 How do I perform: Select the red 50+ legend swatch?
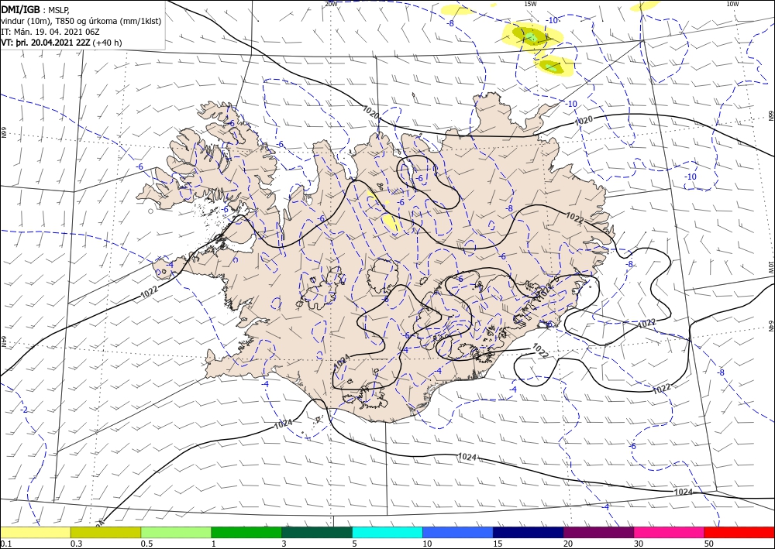[x=739, y=532]
